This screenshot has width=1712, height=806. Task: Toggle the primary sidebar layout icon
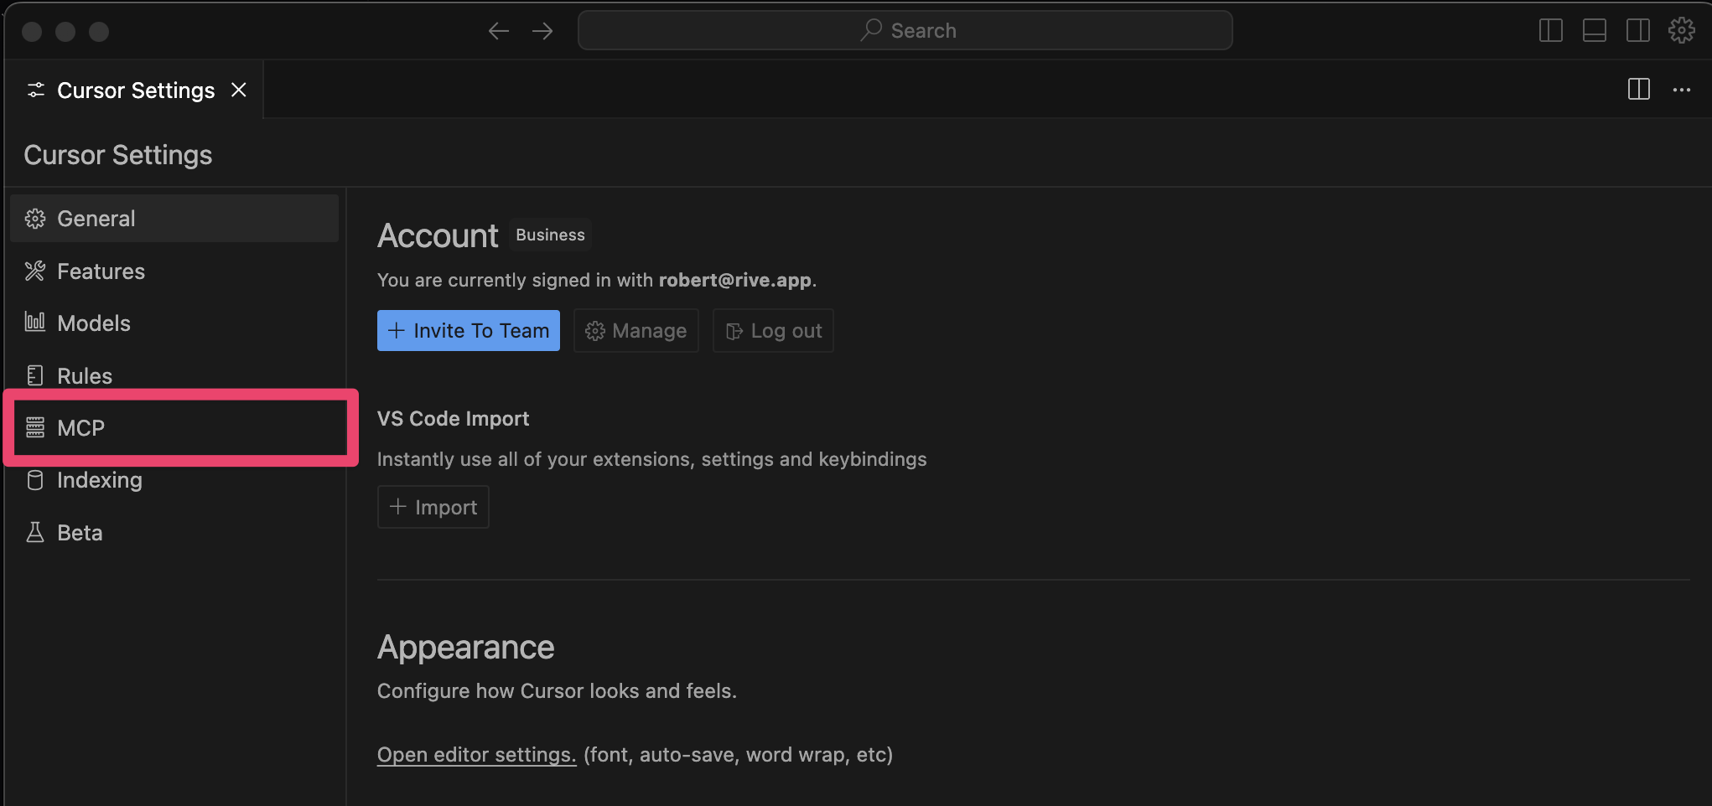1550,31
